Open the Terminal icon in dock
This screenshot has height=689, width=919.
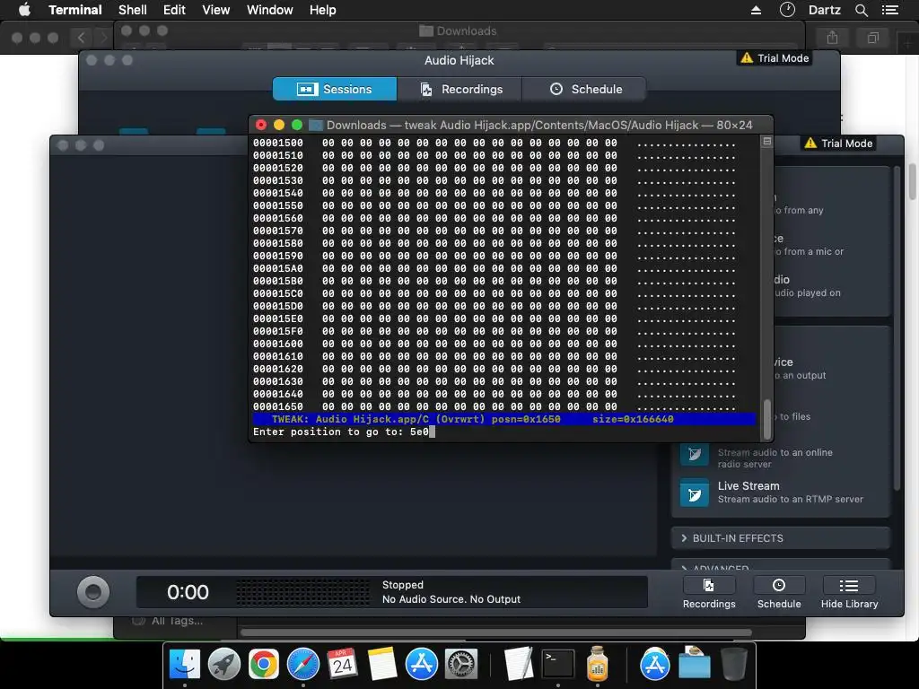[558, 665]
